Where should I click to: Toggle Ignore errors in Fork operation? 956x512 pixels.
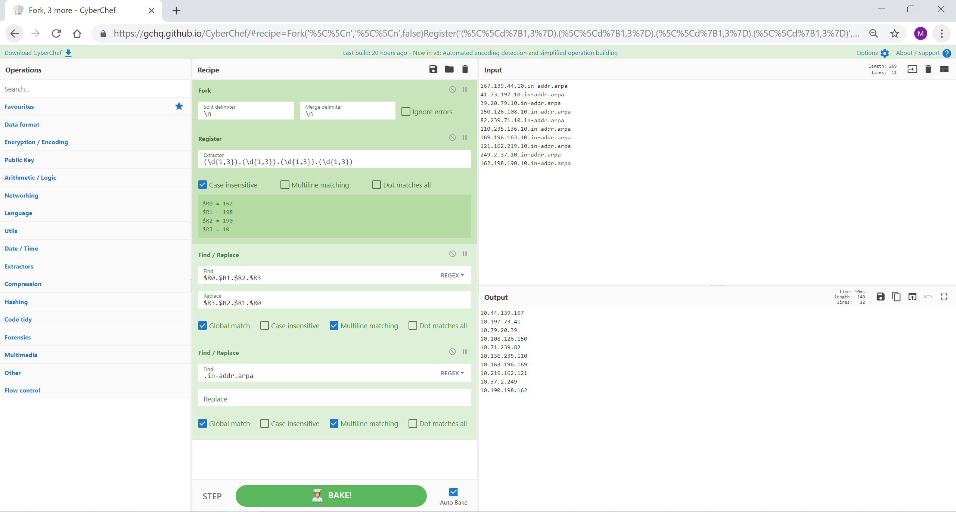(x=406, y=112)
